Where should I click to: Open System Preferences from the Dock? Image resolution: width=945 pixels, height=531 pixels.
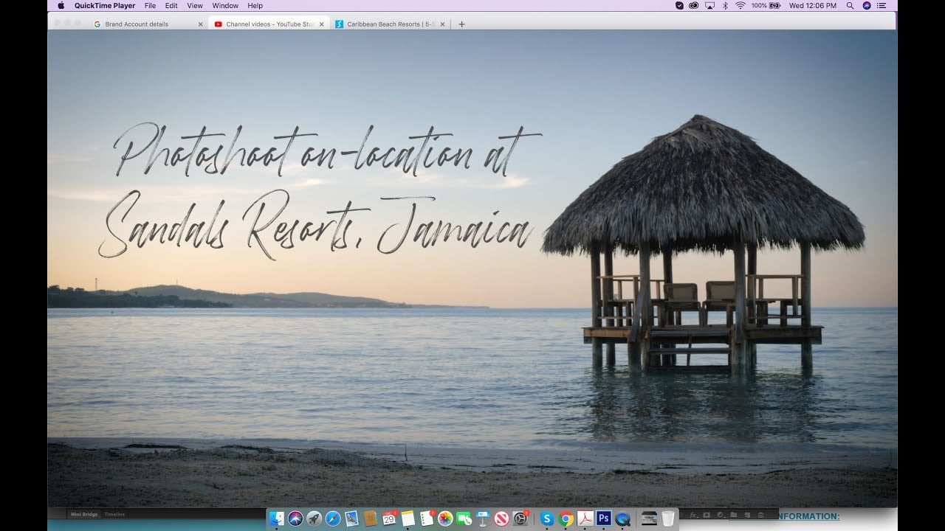click(520, 518)
